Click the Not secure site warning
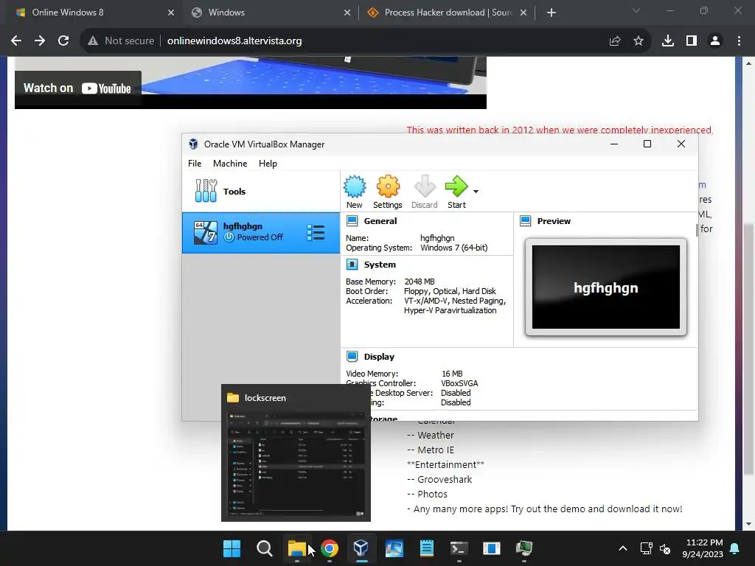The height and width of the screenshot is (566, 755). [x=120, y=41]
